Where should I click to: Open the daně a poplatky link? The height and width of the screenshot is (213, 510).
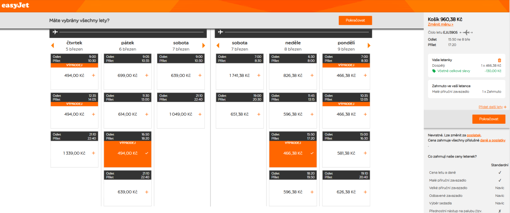click(x=492, y=140)
